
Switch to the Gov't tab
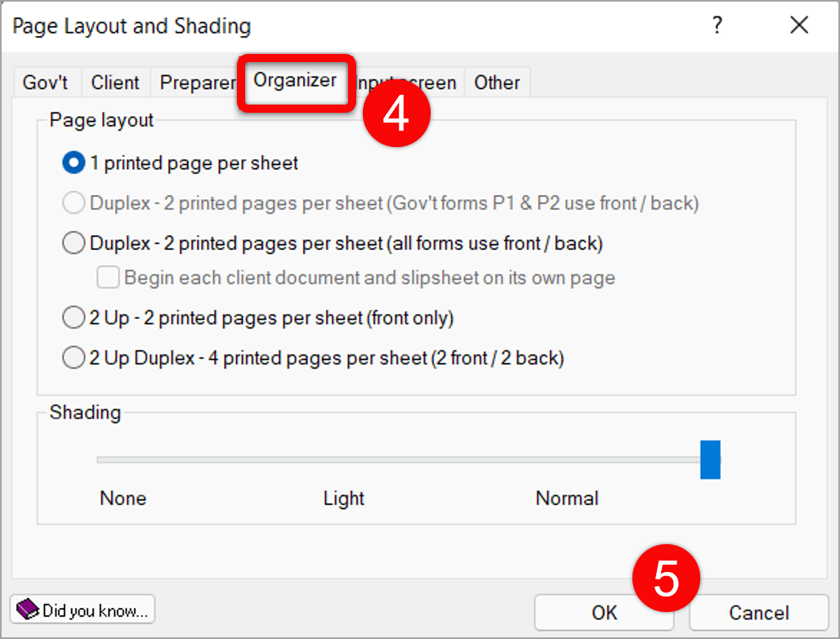pyautogui.click(x=45, y=83)
